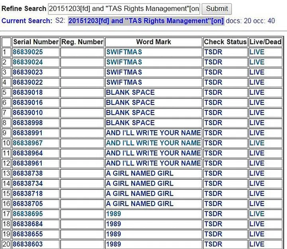
Task: Click the Check Status column header
Action: coord(225,42)
